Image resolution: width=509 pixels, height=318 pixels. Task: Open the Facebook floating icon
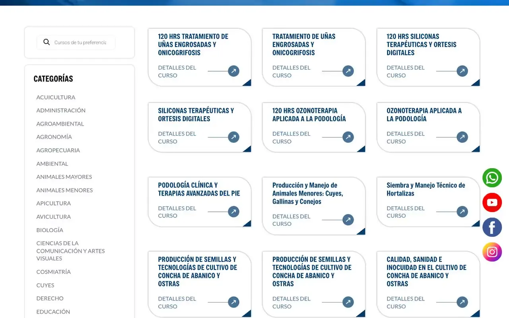click(x=492, y=227)
